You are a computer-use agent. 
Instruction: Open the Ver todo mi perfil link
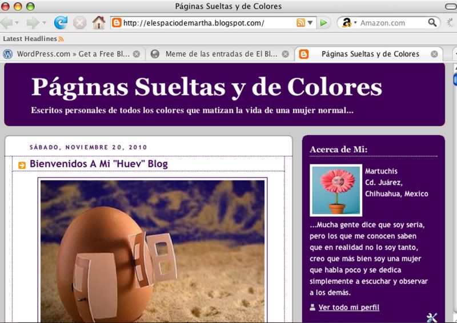tap(348, 308)
